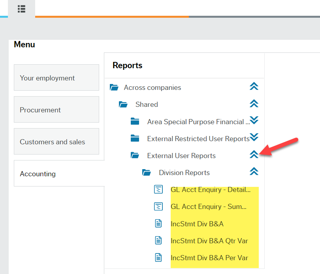The width and height of the screenshot is (320, 274).
Task: Click the External User Reports folder icon
Action: [x=135, y=155]
